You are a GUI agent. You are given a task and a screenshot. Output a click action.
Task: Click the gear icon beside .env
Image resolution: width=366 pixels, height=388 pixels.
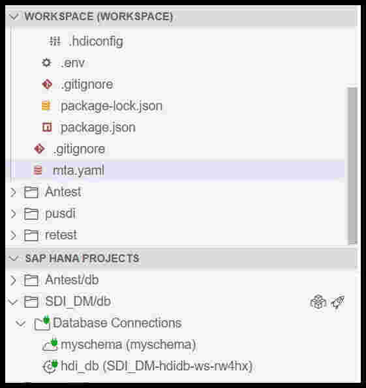[x=46, y=63]
